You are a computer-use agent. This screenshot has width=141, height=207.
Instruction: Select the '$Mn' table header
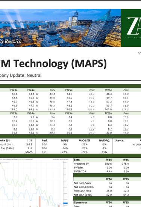[x=77, y=160]
